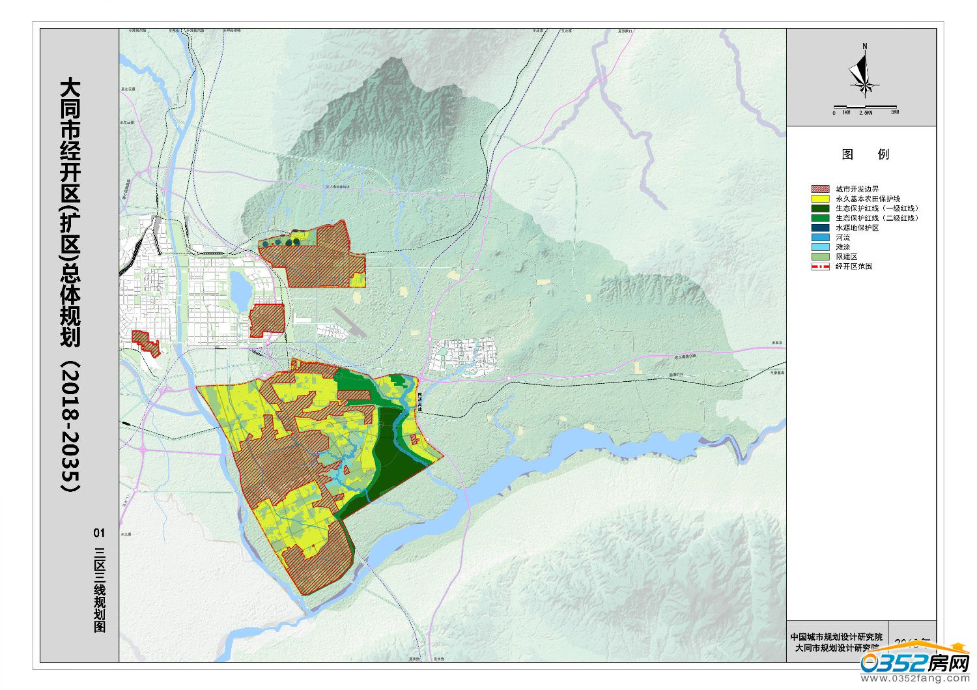Click the hatched block beside the lake
This screenshot has height=690, width=977.
pyautogui.click(x=267, y=319)
